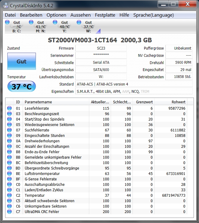Viewport: 199px width, 223px height.
Task: Click the Firmware field showing SC23
Action: 101,48
